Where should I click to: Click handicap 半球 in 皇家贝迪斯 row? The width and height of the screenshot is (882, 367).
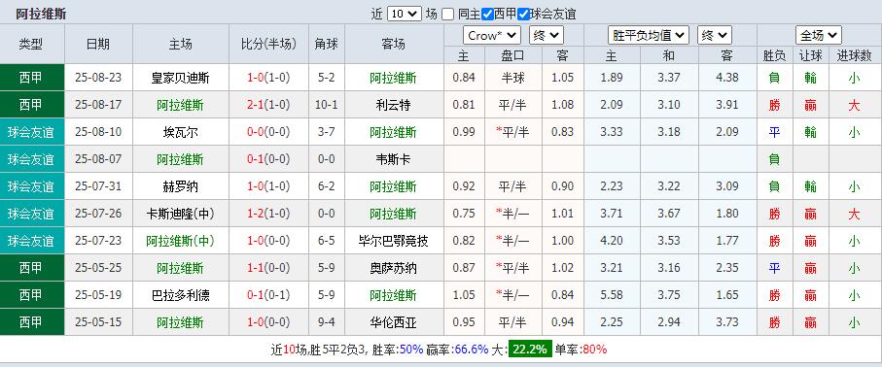pos(513,78)
